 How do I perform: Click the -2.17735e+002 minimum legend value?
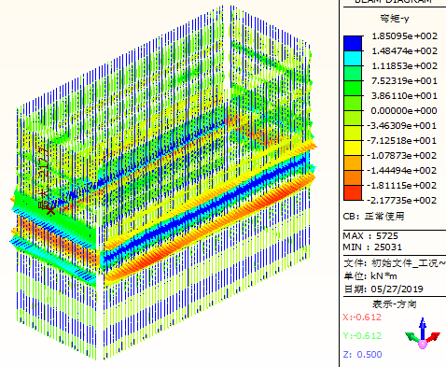pos(402,201)
